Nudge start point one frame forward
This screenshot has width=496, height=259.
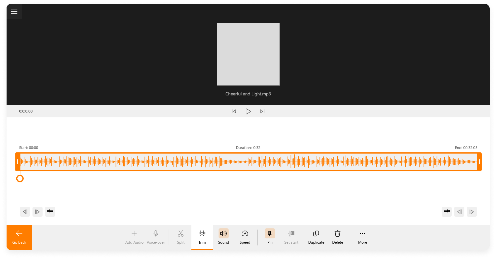click(x=38, y=212)
